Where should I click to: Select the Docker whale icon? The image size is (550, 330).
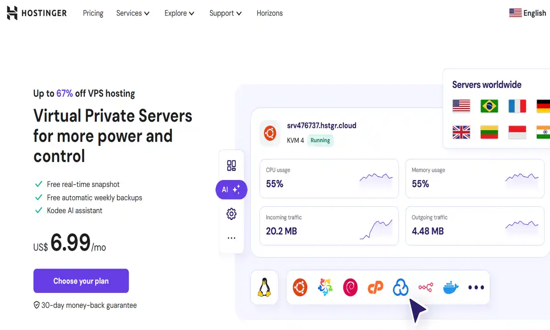click(x=451, y=288)
